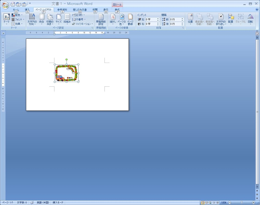The height and width of the screenshot is (205, 260).
Task: Open the 効果 theme effects dropdown
Action: pos(17,24)
